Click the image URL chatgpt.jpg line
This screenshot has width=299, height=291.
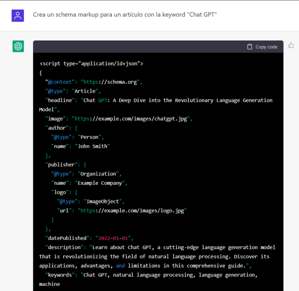[119, 119]
